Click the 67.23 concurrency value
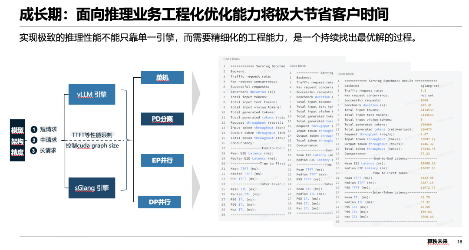 click(x=425, y=153)
